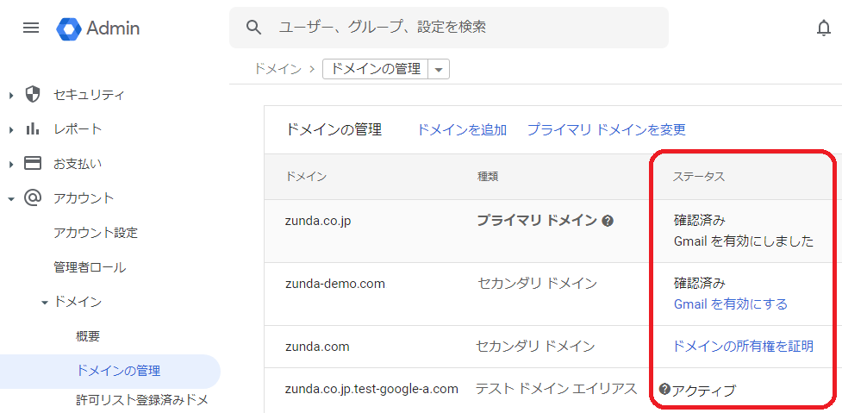Click the セキュリティ shield icon
Viewport: 842px width, 413px height.
tap(33, 95)
